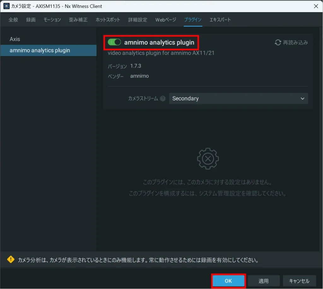Select Axis in the plugin list
Viewport: 323px width, 289px height.
tap(15, 39)
